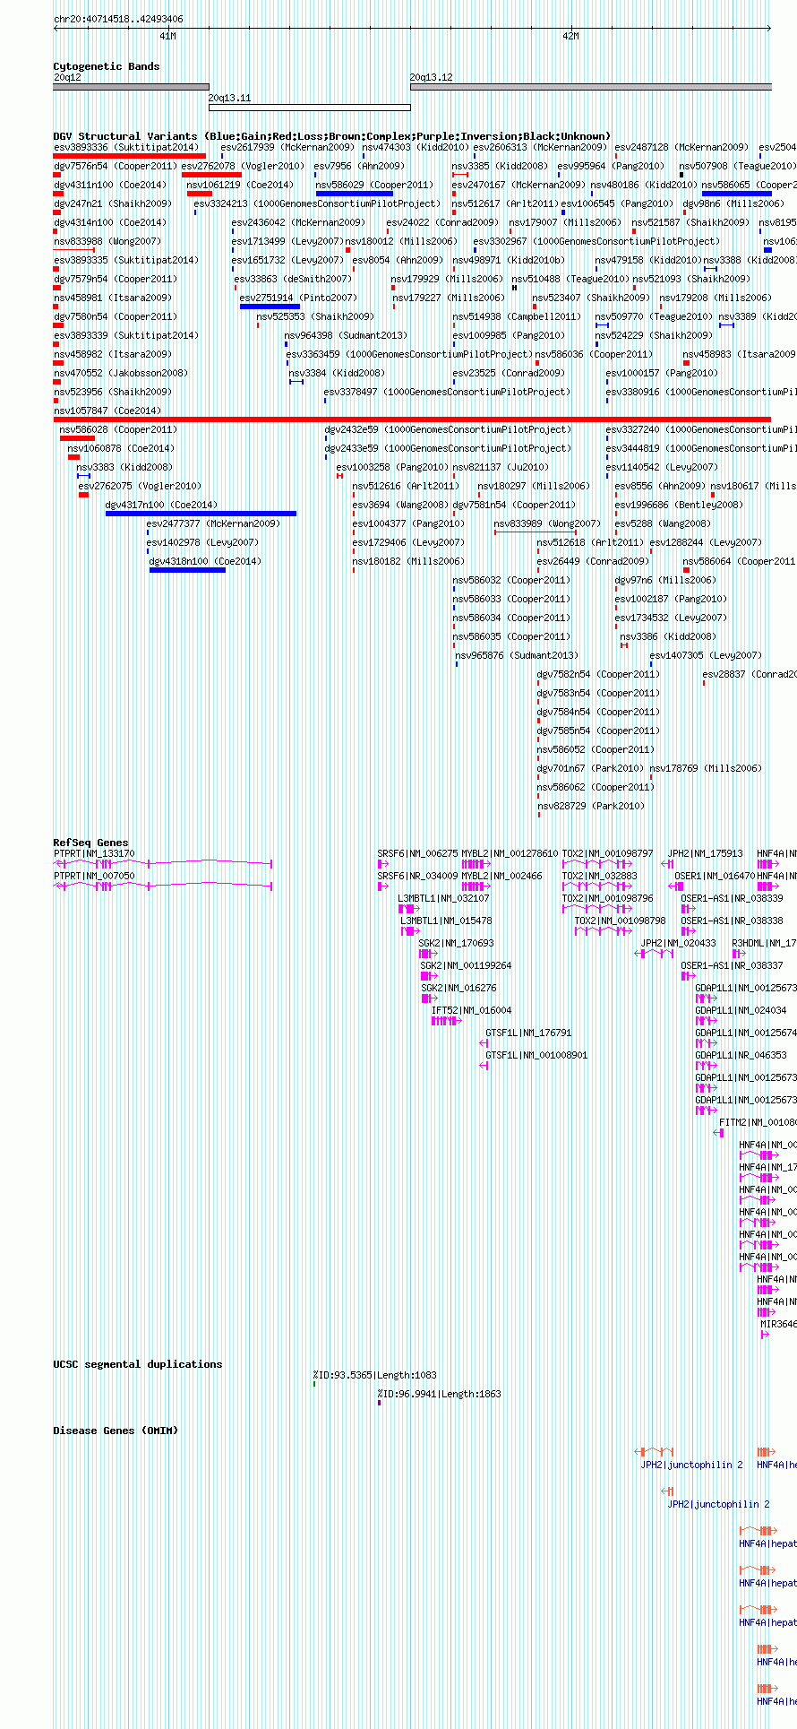Viewport: 797px width, 1729px height.
Task: Click the esv1402978 (Levy2007) variant label
Action: [202, 542]
